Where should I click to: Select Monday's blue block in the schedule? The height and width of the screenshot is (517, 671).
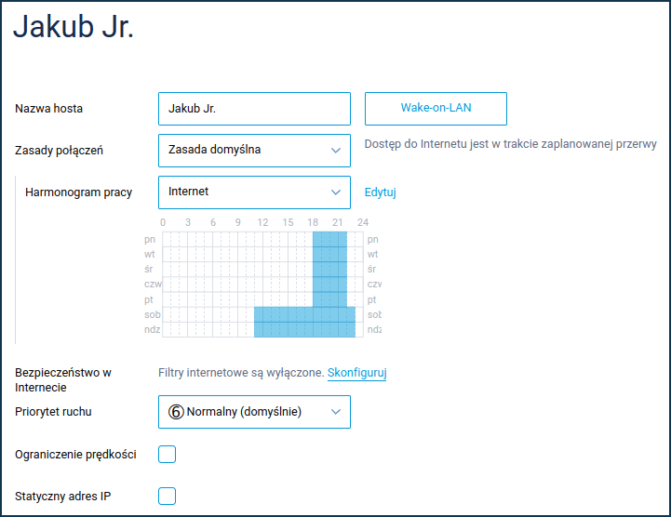coord(329,239)
